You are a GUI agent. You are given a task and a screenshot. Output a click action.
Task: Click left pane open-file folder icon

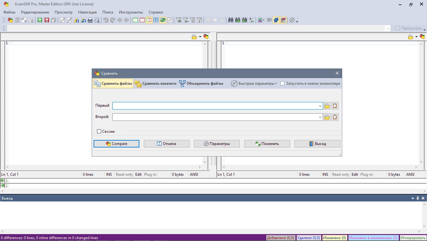pyautogui.click(x=194, y=37)
